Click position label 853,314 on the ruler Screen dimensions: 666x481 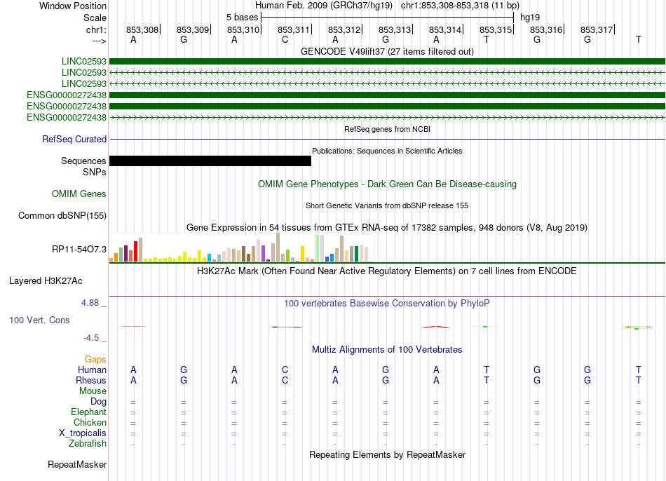tap(445, 29)
